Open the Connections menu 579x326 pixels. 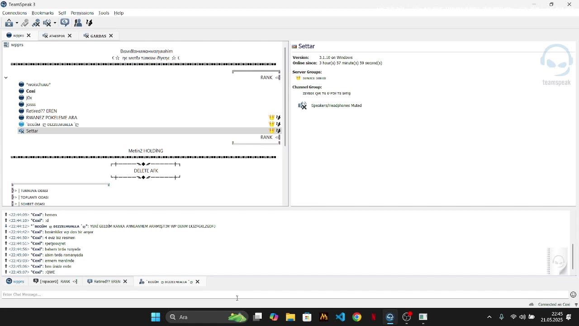[x=14, y=13]
